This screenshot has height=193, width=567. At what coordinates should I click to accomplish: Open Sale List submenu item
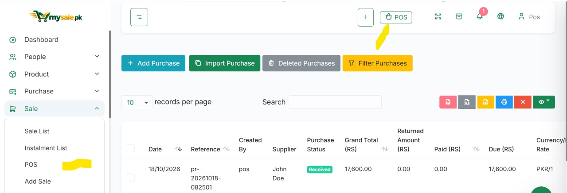point(37,131)
